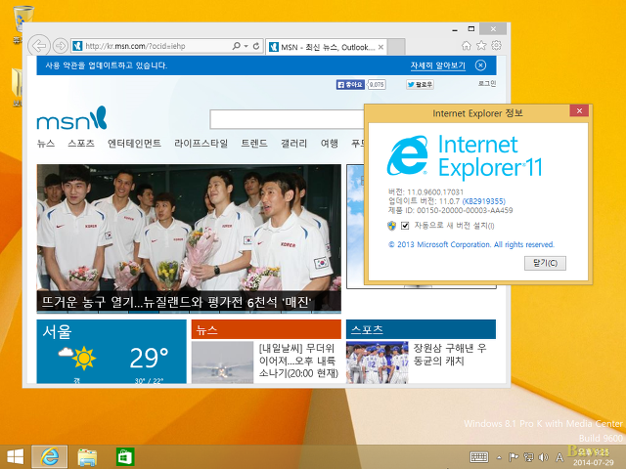Open the basketball team headline photo

[x=189, y=228]
